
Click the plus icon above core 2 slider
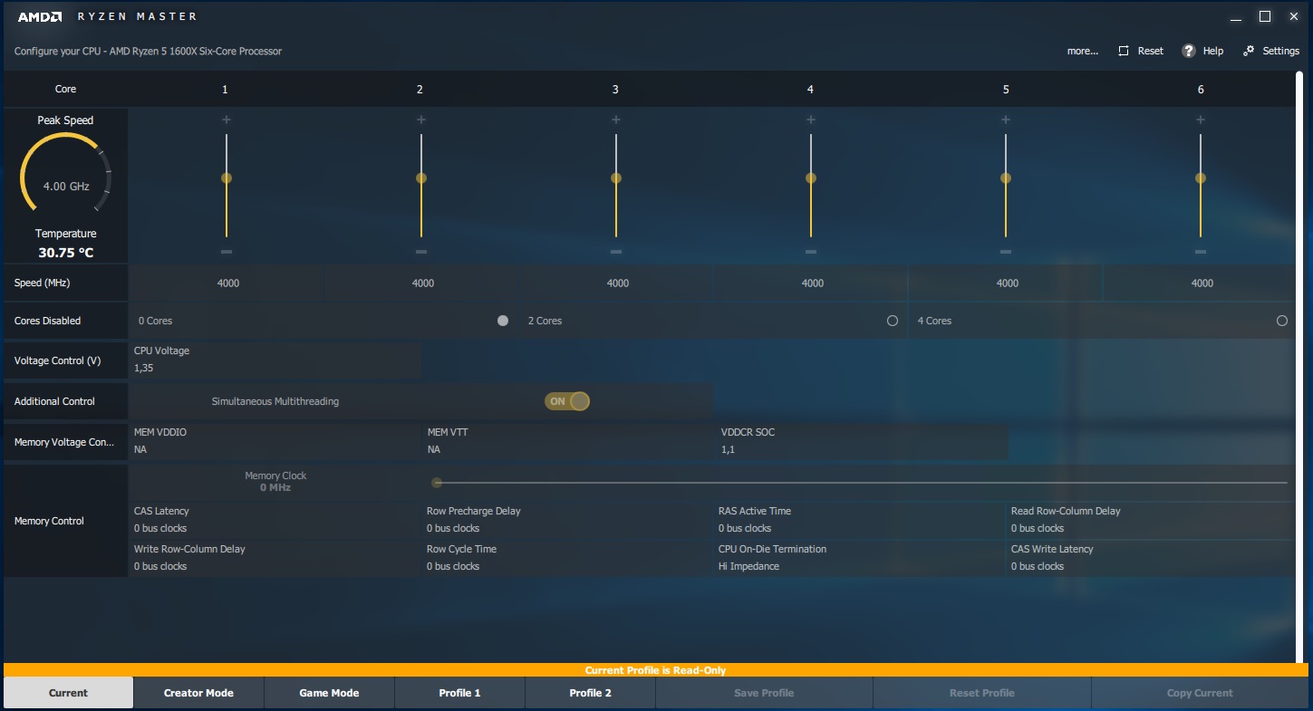coord(421,120)
